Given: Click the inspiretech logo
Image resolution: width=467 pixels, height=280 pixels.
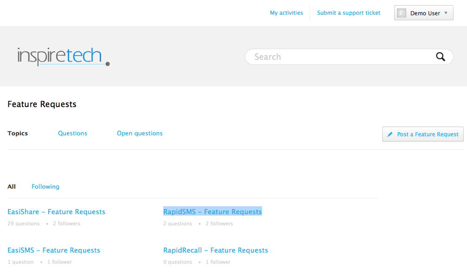Looking at the screenshot, I should tap(63, 57).
